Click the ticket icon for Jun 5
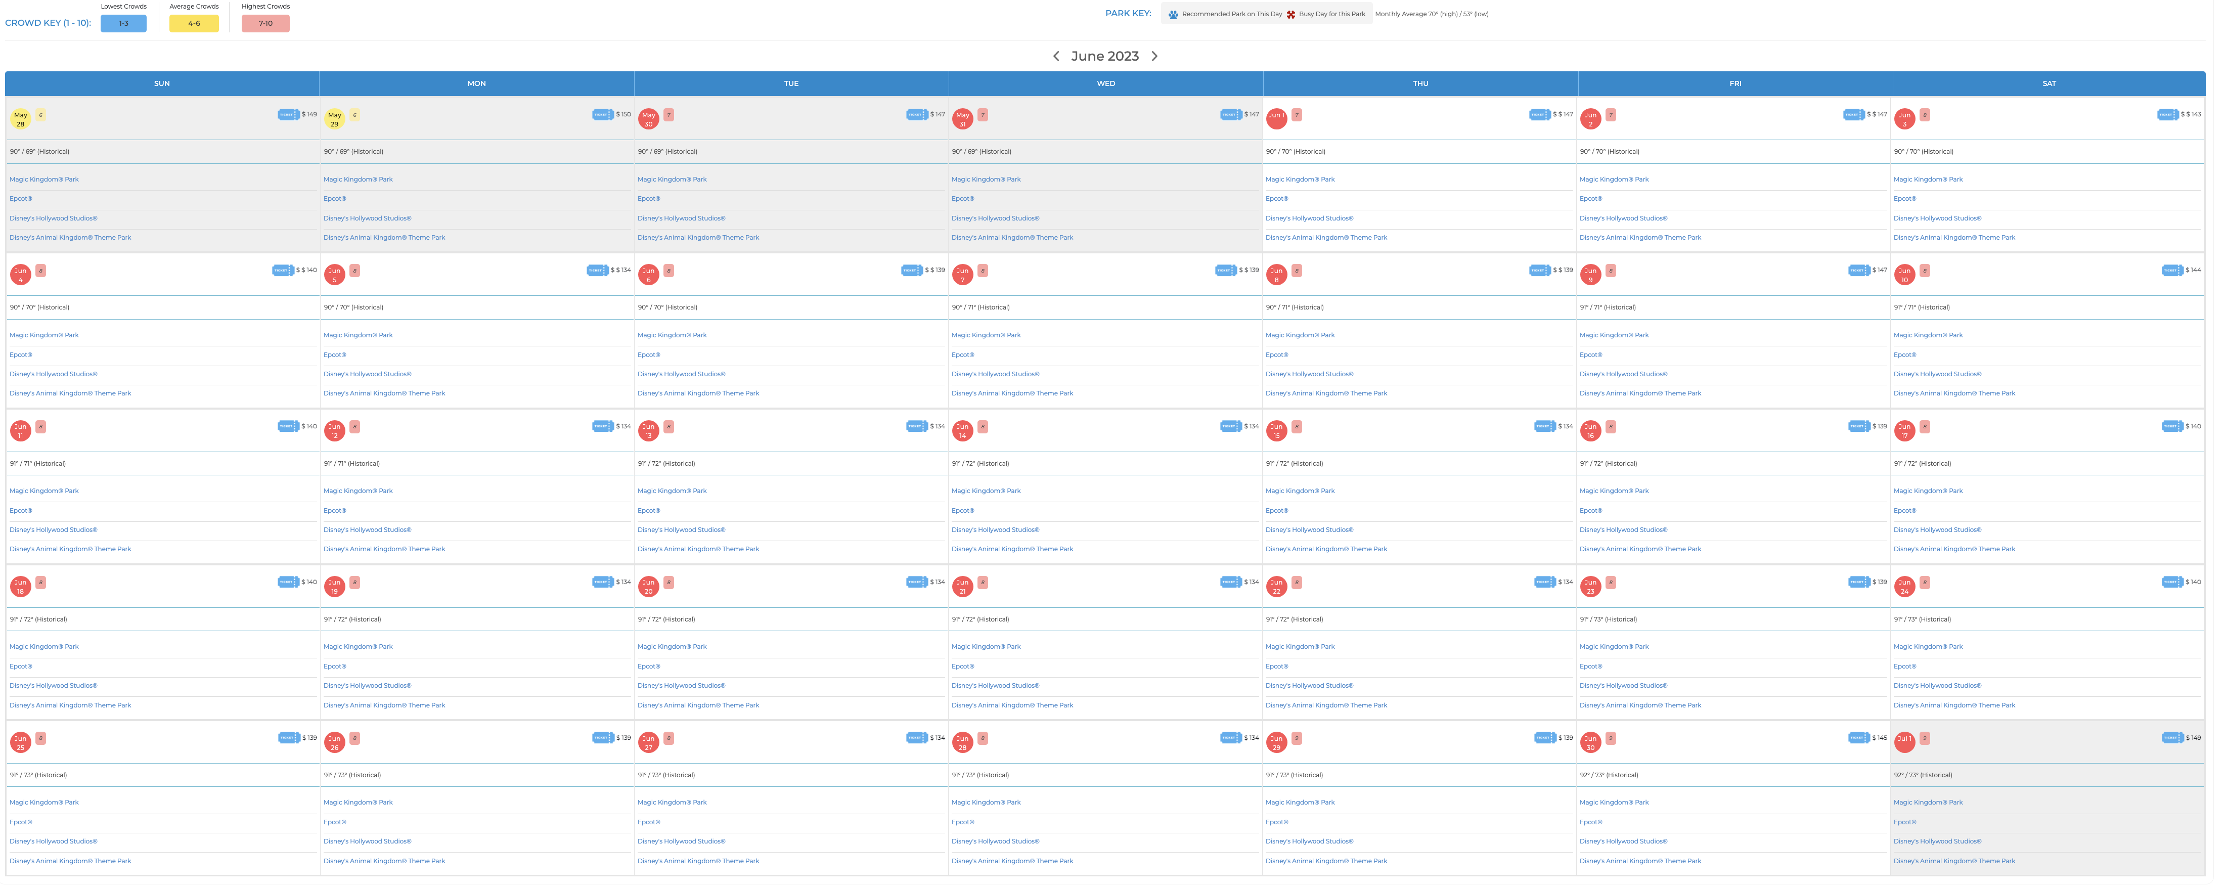Viewport: 2226px width, 890px height. tap(598, 271)
